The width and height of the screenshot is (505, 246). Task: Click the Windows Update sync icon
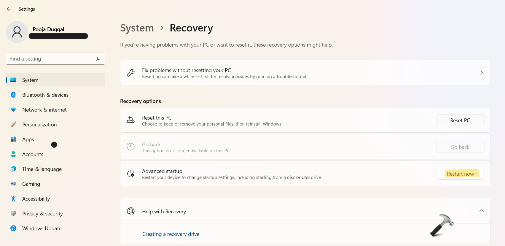point(13,228)
